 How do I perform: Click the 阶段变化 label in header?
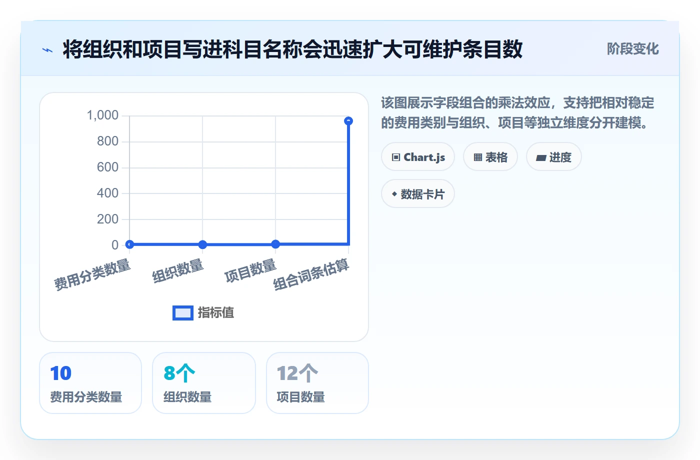(x=632, y=49)
